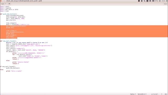Screen dimensions: 168x95
Task: Open the messaging mail indicator
Action: pyautogui.click(x=150, y=1)
